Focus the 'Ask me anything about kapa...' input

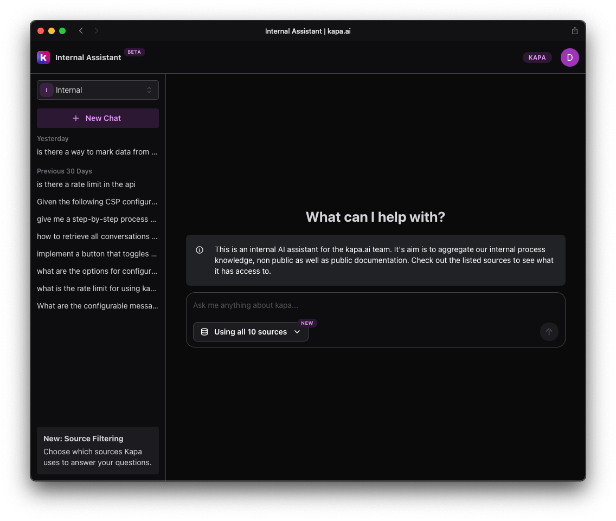coord(375,305)
